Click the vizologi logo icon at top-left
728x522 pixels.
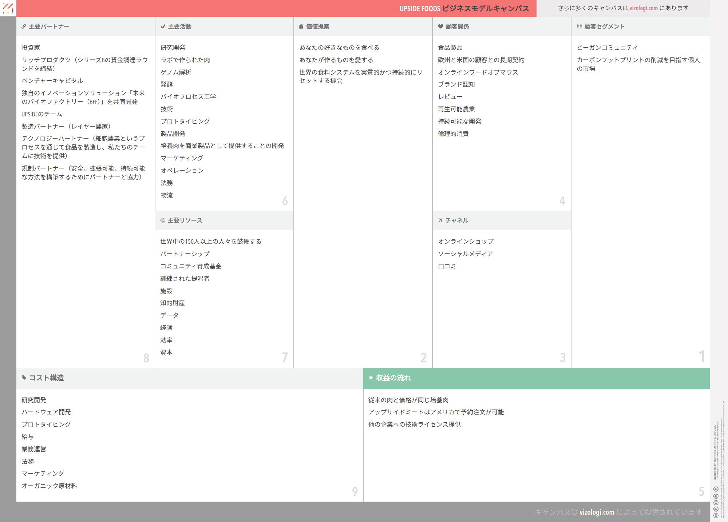pos(8,8)
